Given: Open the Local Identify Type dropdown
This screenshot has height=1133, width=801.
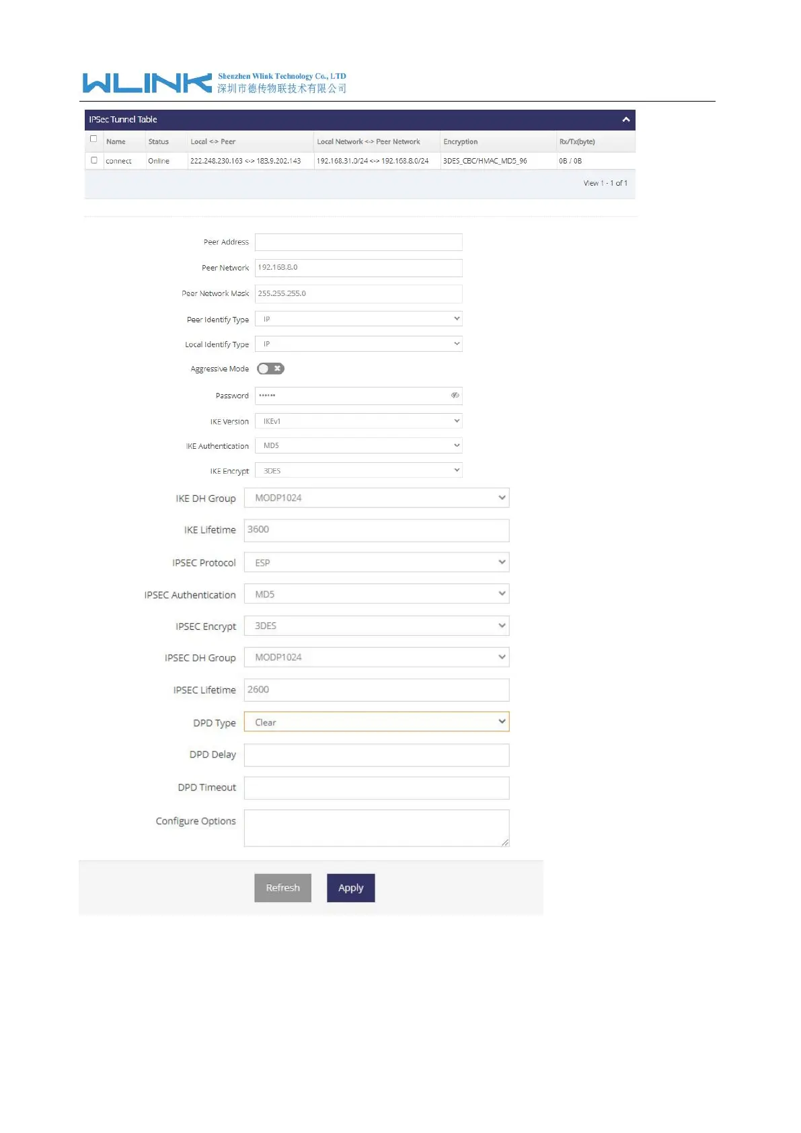Looking at the screenshot, I should click(358, 344).
